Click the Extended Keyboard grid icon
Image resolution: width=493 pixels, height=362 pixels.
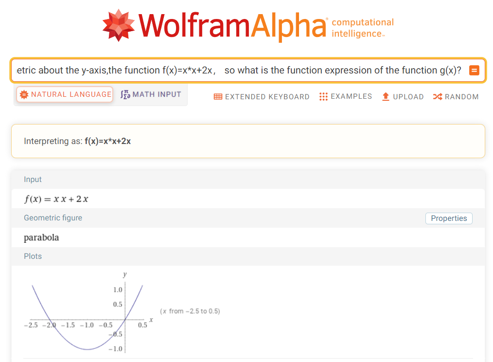[x=218, y=97]
